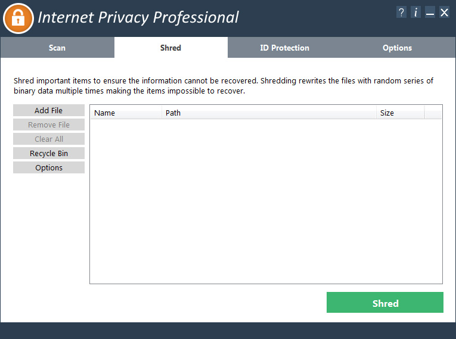This screenshot has height=339, width=456.
Task: Go to the Options tab in top bar
Action: pyautogui.click(x=397, y=48)
